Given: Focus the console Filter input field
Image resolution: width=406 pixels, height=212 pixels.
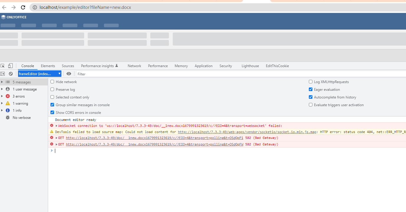Looking at the screenshot, I should pyautogui.click(x=241, y=74).
